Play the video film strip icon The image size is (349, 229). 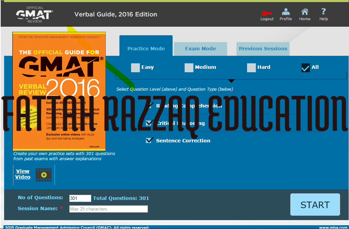(44, 175)
